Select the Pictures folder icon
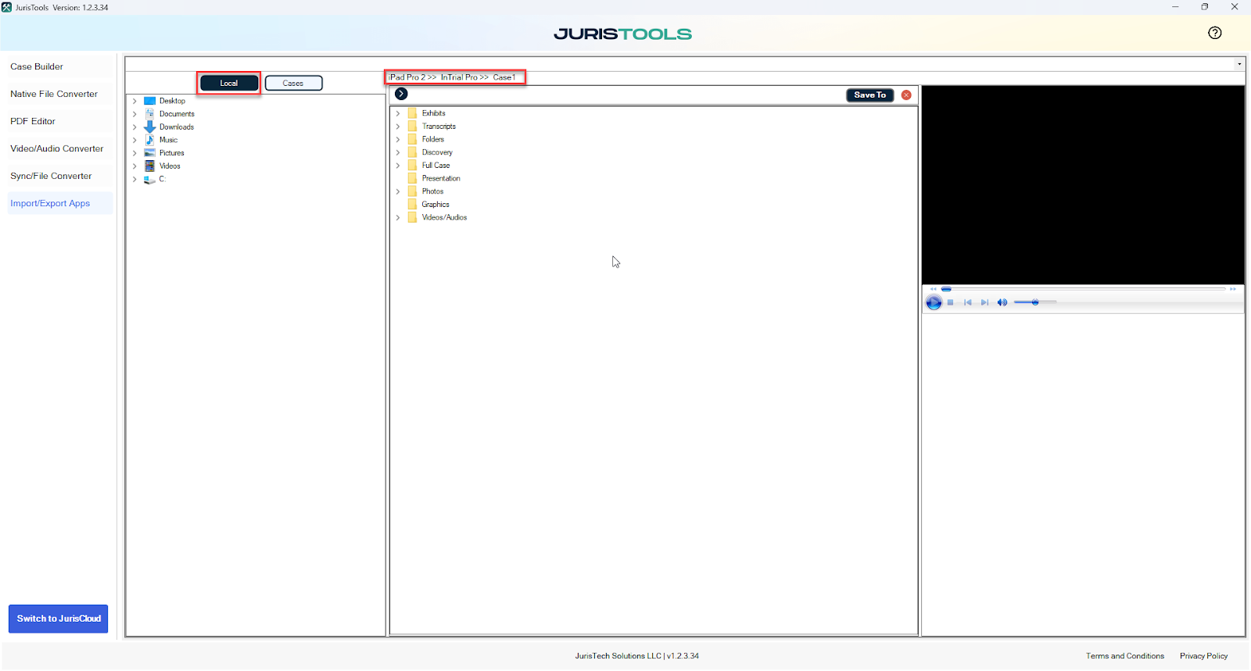Image resolution: width=1251 pixels, height=671 pixels. pos(149,153)
